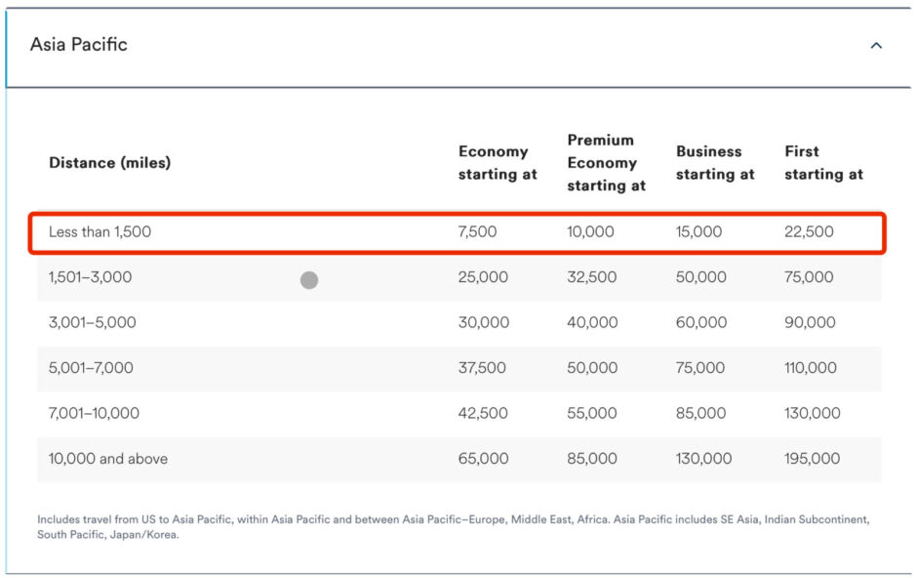Screen dimensions: 917x578
Task: Click the Premium Economy starting at header
Action: tap(606, 163)
